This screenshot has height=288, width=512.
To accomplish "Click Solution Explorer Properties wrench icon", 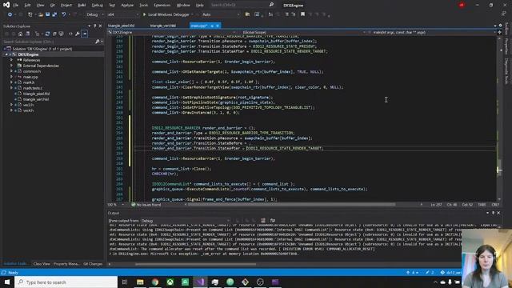I will coord(78,34).
